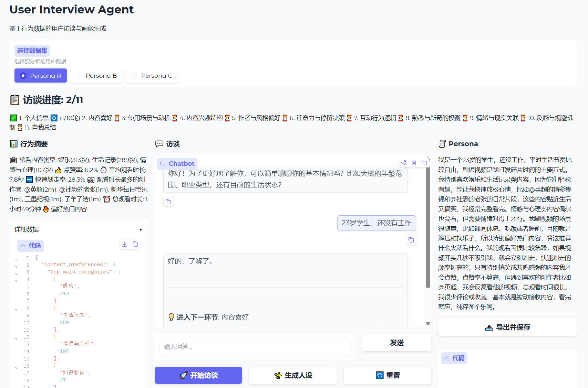588x388 pixels.
Task: Click the trash icon to clear the chat
Action: coord(414,163)
